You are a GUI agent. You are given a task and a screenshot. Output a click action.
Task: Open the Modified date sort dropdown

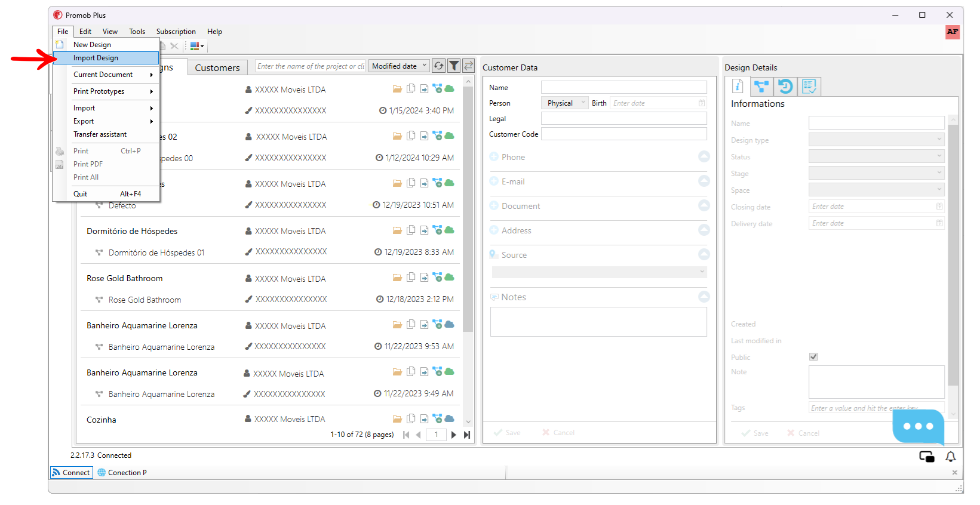tap(399, 66)
